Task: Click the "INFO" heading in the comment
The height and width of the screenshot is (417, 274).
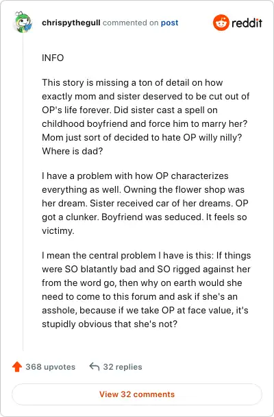Action: coord(53,58)
